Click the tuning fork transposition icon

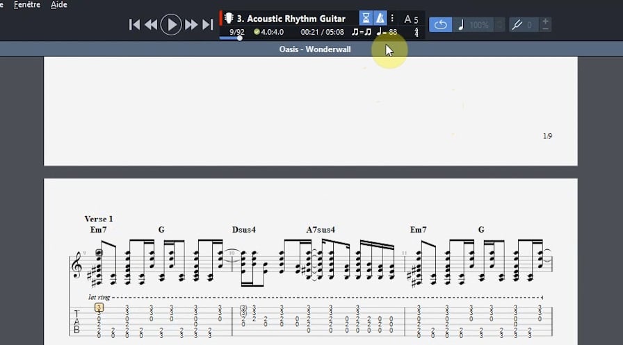[517, 24]
